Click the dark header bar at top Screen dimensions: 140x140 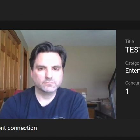(x=70, y=10)
